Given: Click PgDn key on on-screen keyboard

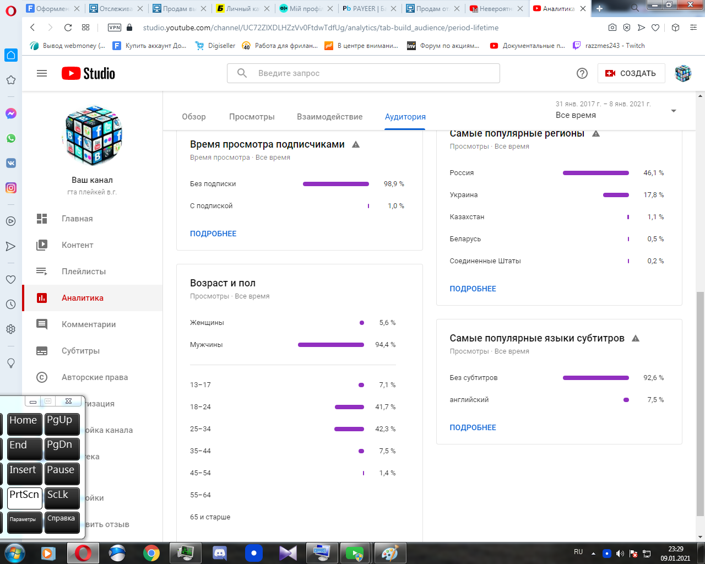Looking at the screenshot, I should click(x=62, y=448).
